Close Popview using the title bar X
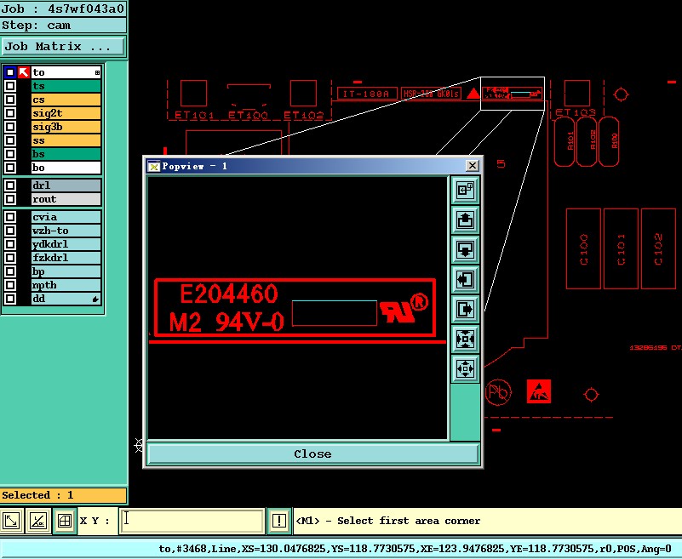Viewport: 682px width, 559px height. tap(472, 166)
